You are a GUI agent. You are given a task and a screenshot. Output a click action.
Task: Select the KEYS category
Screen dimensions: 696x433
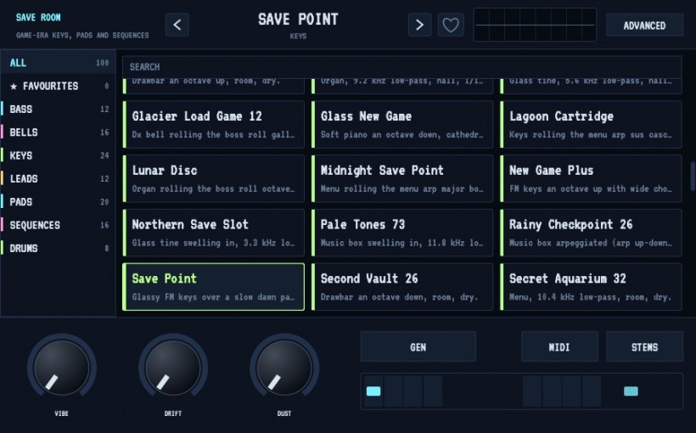pos(59,155)
